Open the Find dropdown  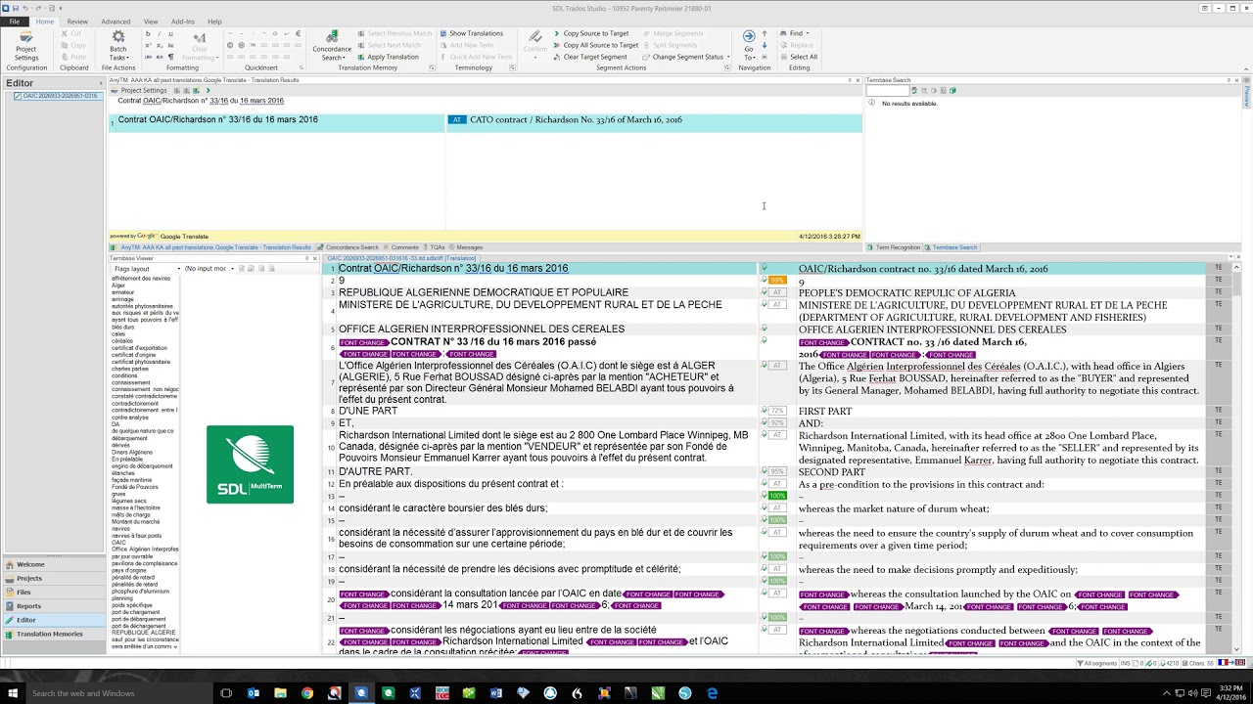pos(795,33)
